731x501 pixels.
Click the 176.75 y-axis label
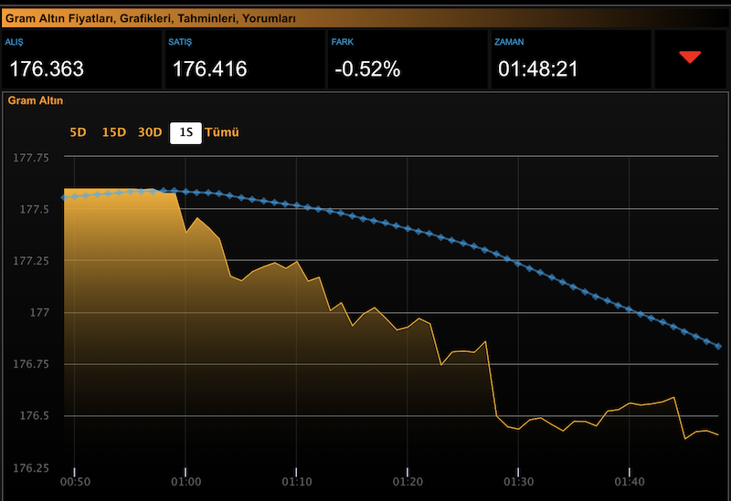pyautogui.click(x=31, y=364)
